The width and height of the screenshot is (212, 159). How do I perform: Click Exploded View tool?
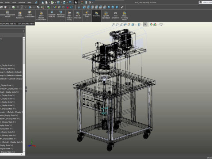[87, 14]
